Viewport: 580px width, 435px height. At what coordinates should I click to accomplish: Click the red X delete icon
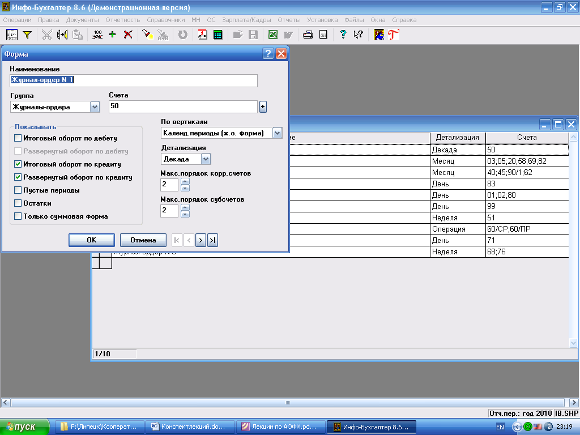[x=128, y=35]
